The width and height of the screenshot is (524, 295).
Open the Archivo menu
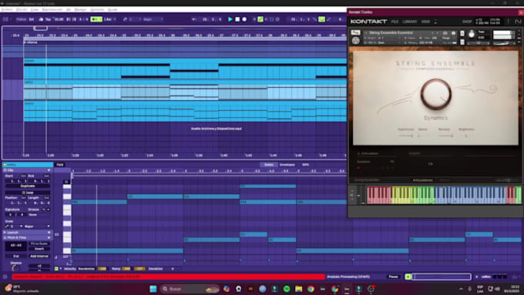[x=7, y=10]
